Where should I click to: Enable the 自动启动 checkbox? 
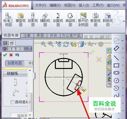[x=12, y=102]
